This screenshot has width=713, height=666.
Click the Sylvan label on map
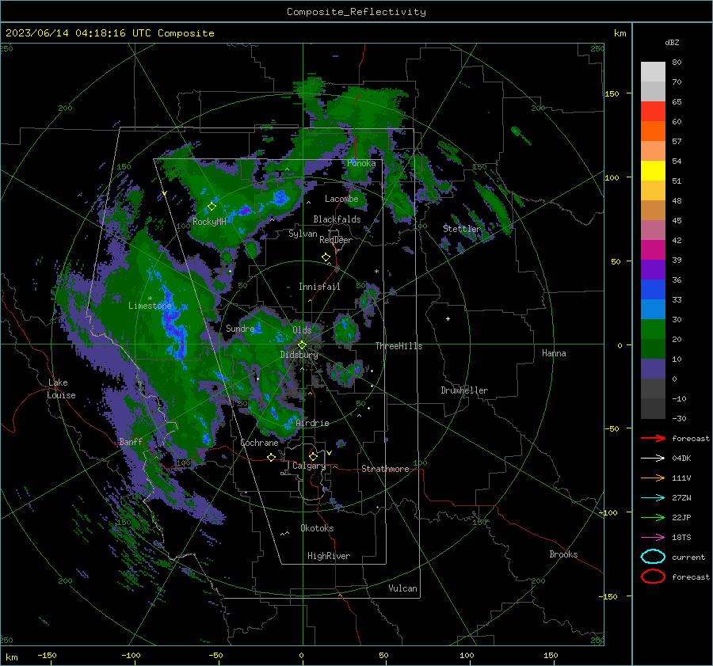(x=303, y=234)
